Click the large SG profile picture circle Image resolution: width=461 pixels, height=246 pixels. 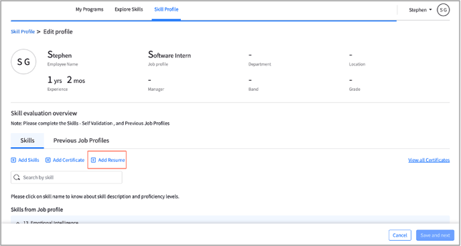[x=23, y=61]
